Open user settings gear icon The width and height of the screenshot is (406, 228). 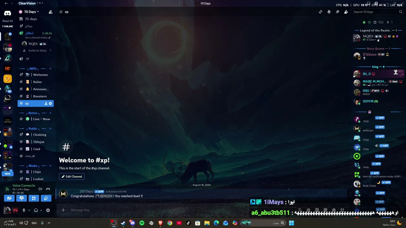[x=48, y=210]
